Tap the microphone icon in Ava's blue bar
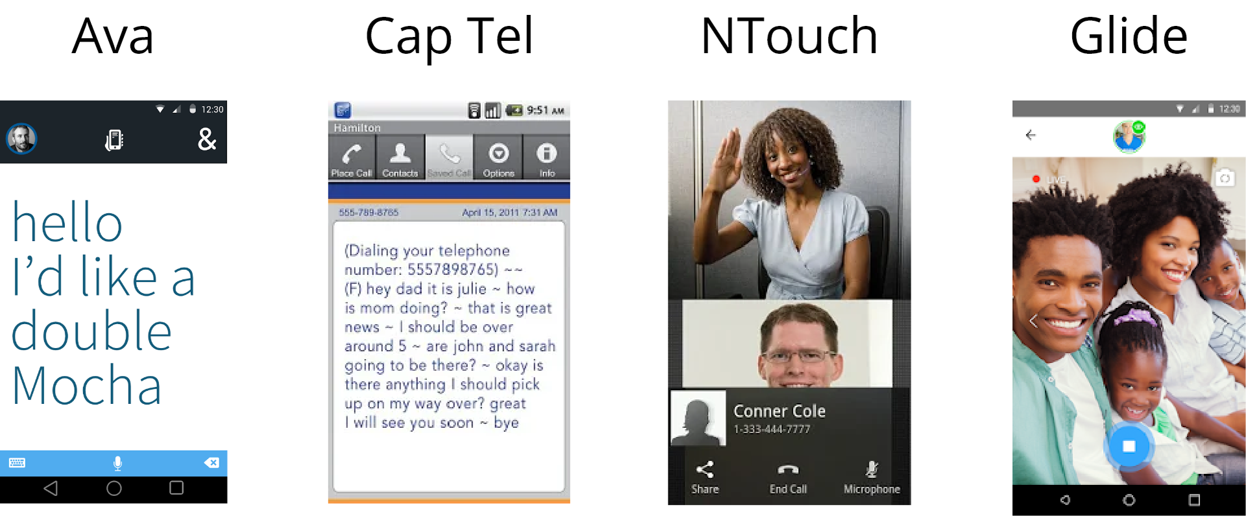 tap(117, 463)
